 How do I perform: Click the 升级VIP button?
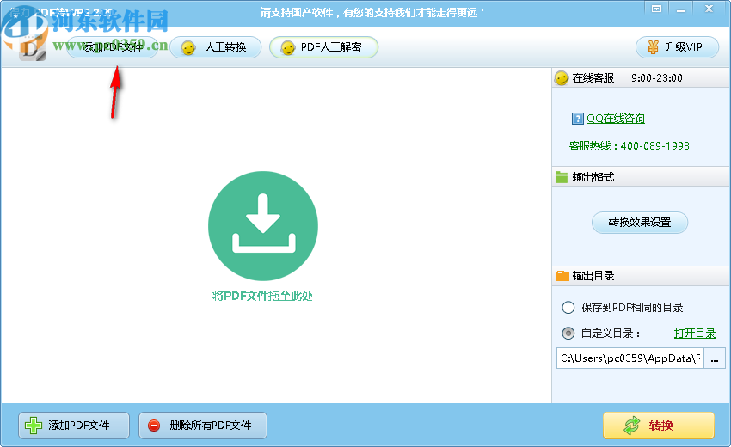click(677, 47)
